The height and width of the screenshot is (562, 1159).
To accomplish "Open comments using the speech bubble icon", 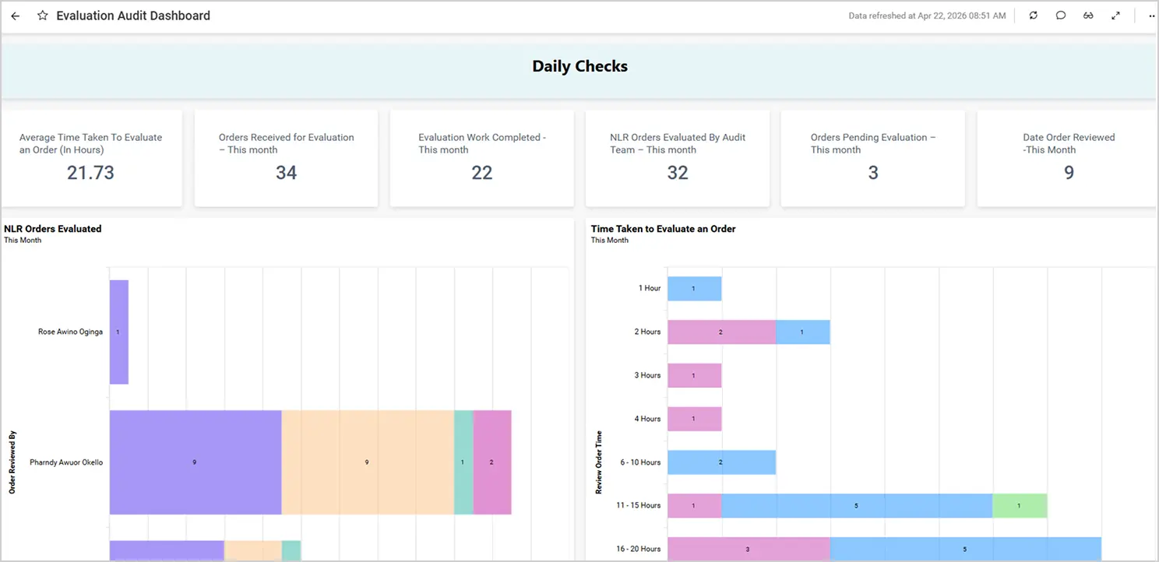I will click(1061, 16).
